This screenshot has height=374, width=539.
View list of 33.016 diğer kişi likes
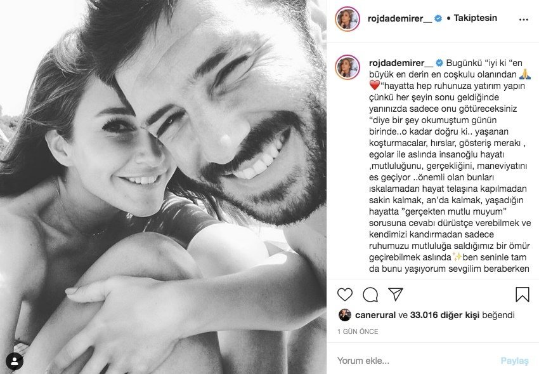coord(445,315)
